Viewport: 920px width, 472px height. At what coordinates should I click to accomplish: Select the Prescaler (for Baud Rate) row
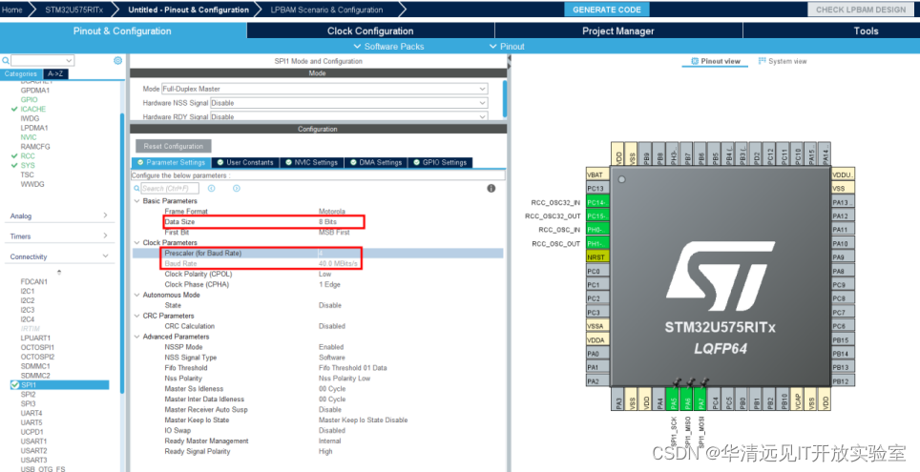318,253
